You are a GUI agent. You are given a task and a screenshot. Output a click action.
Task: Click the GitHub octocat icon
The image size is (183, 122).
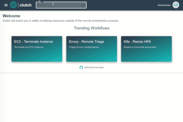coord(81,67)
